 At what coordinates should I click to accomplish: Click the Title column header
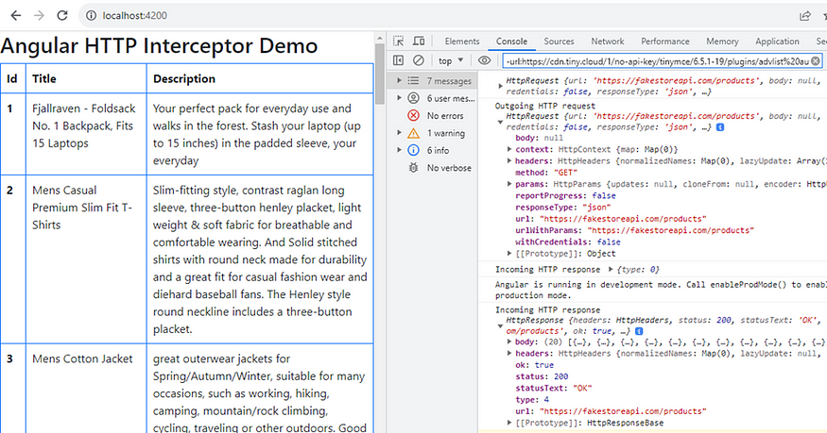(86, 79)
